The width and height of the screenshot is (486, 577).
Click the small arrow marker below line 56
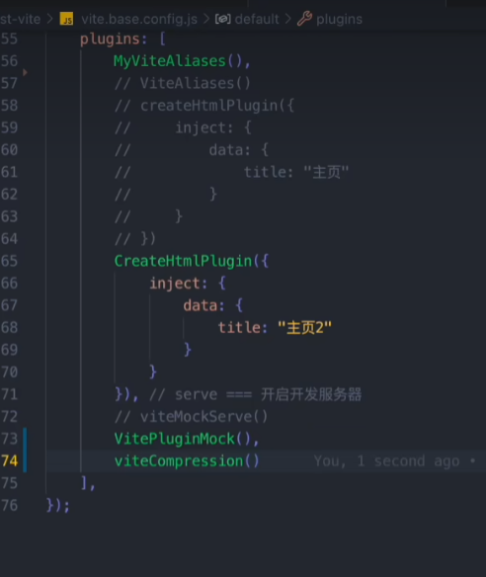[x=25, y=72]
